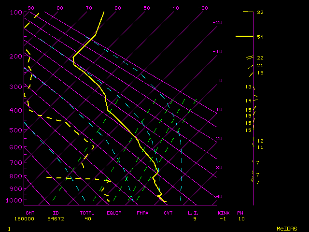Click the EQUIP header label
This screenshot has width=309, height=232.
pyautogui.click(x=114, y=213)
